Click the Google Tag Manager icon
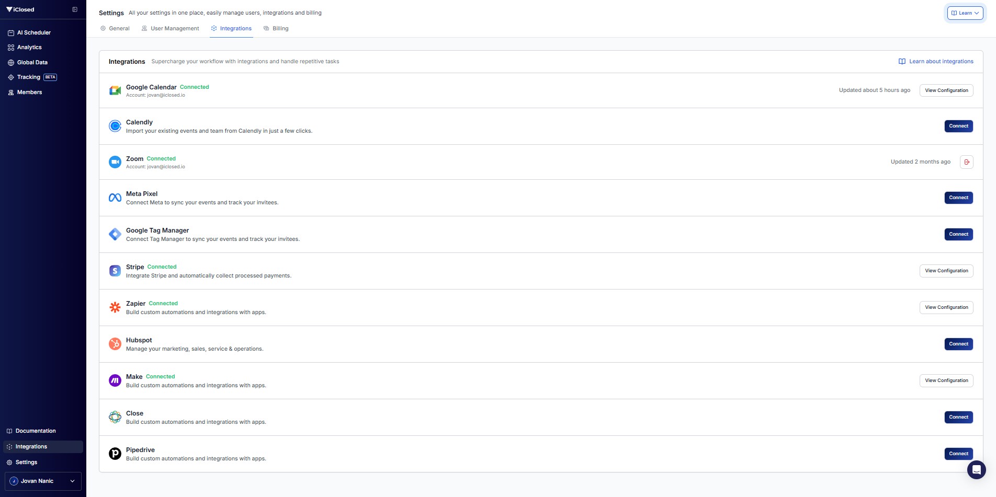The image size is (996, 497). point(115,234)
